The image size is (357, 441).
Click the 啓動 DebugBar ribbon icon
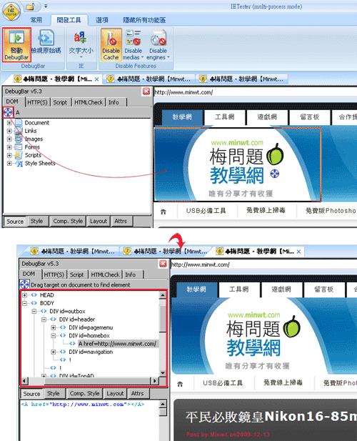click(16, 45)
